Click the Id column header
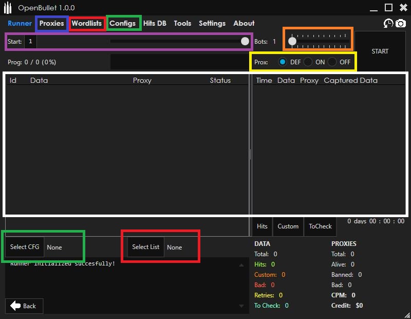 tap(13, 80)
